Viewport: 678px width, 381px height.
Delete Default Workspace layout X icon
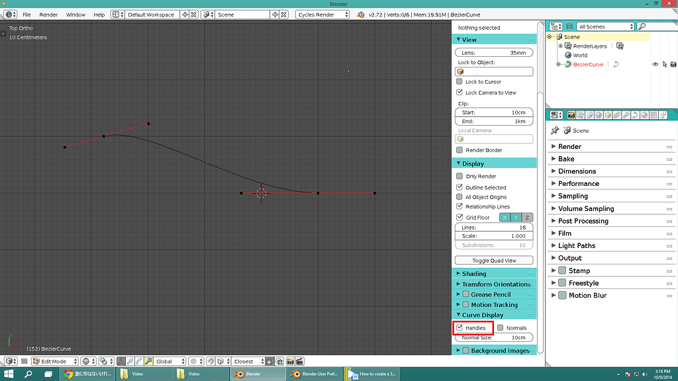pyautogui.click(x=194, y=15)
